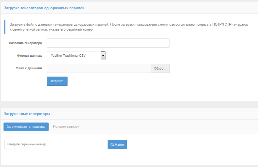Click the Файл с данными field label
This screenshot has height=168, width=258.
pos(29,68)
